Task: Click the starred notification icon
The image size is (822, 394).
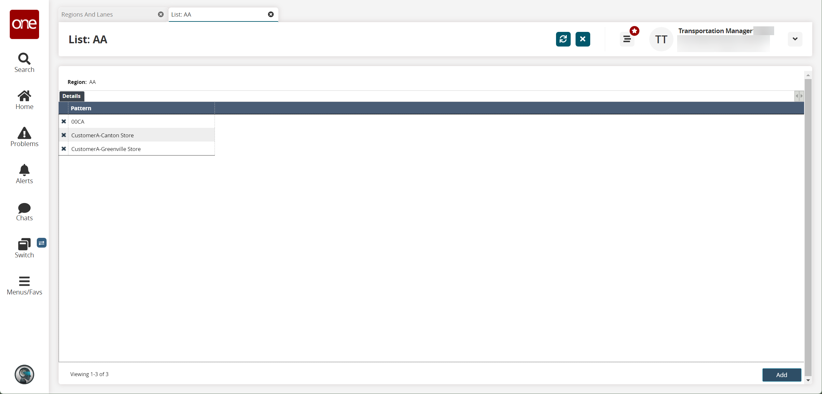Action: tap(635, 31)
